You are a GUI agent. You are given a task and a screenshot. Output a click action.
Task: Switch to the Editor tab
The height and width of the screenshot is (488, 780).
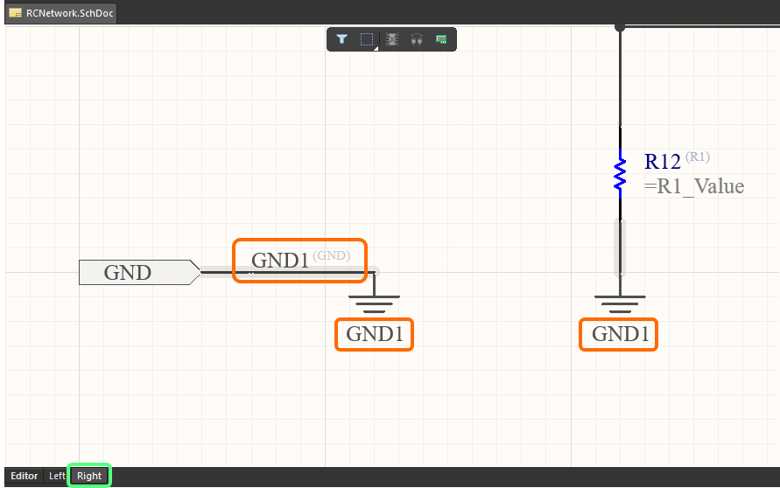(x=24, y=476)
